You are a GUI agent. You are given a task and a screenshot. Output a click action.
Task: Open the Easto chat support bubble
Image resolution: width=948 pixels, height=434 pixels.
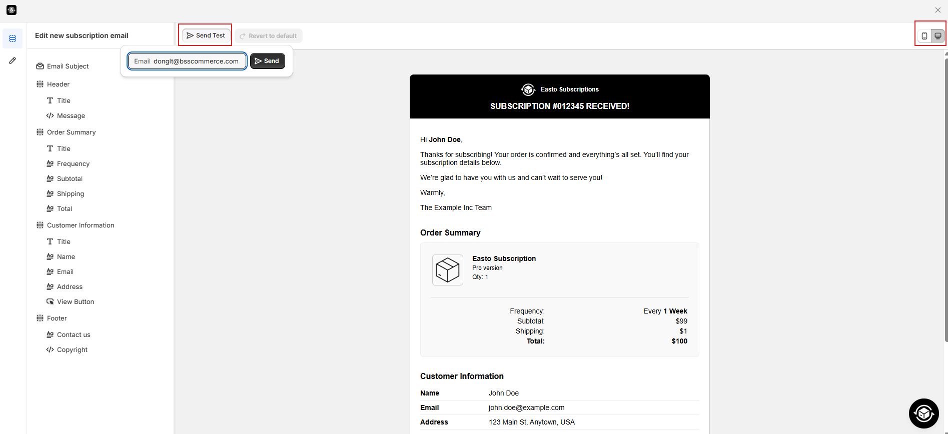click(x=923, y=413)
